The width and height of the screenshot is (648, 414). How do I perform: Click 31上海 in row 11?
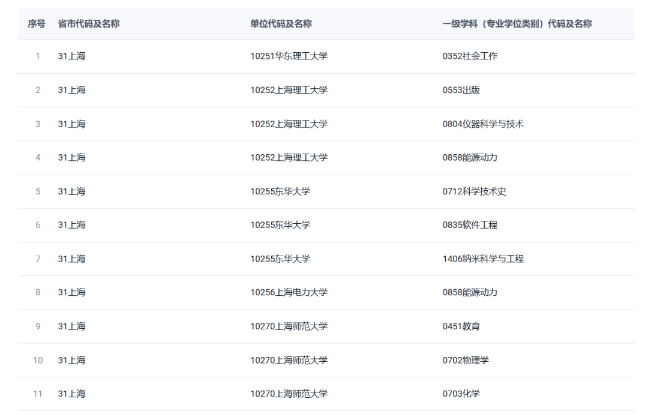pyautogui.click(x=71, y=394)
